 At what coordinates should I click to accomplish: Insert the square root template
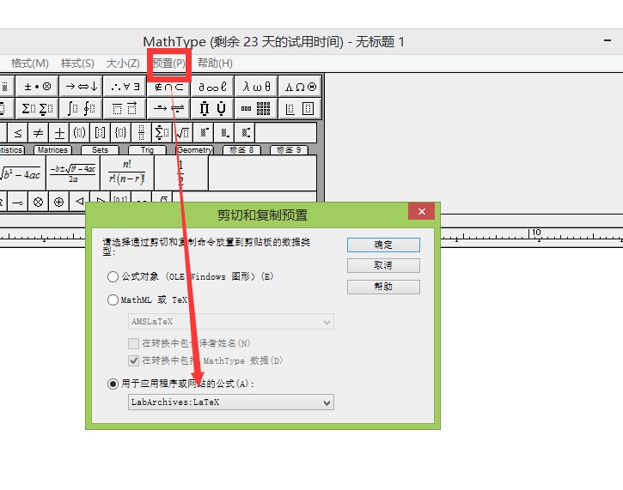(x=183, y=132)
